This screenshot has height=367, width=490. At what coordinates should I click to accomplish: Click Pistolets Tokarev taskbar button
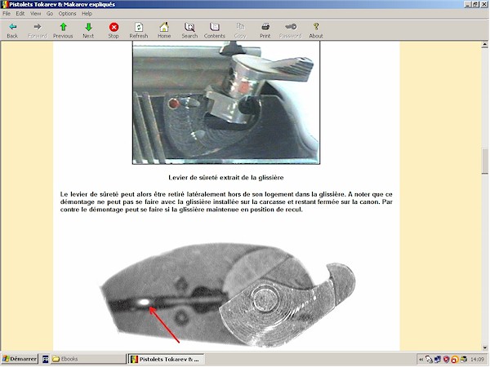(x=167, y=359)
